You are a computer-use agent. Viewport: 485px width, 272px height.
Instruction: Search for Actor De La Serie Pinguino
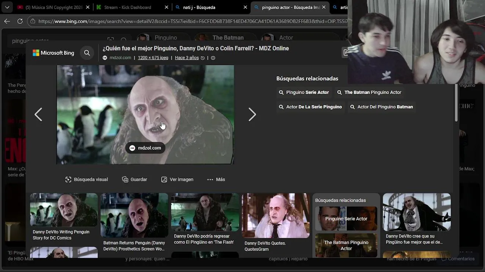[310, 107]
